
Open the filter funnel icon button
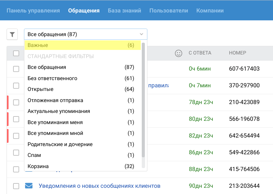[12, 34]
